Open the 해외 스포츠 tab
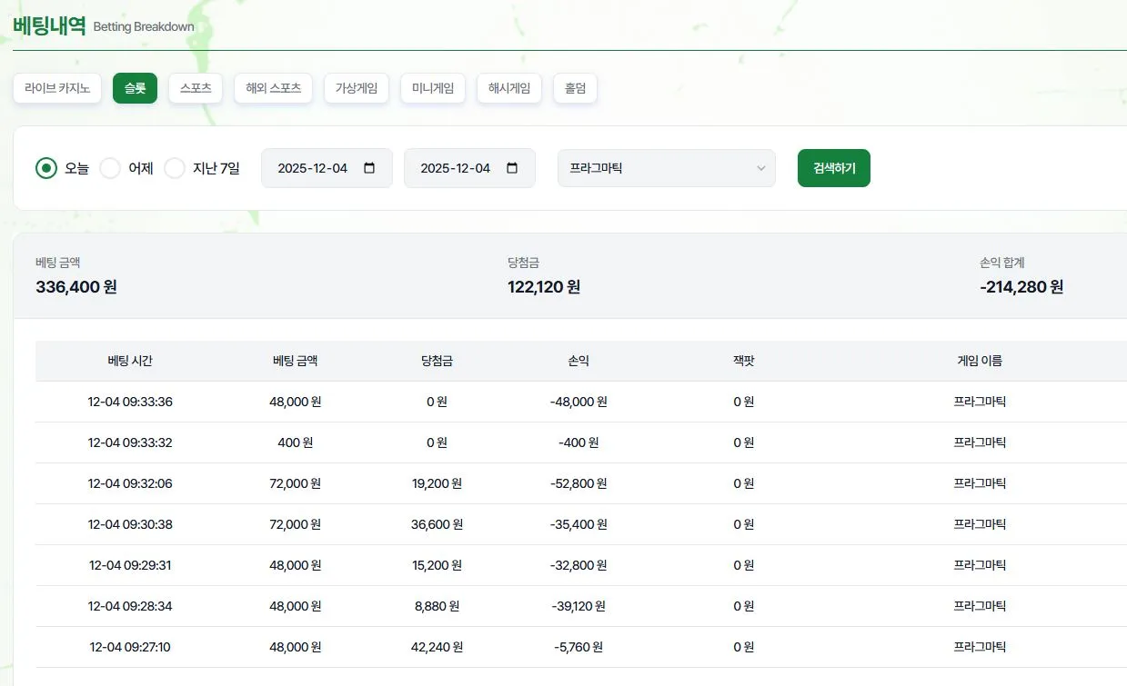The image size is (1127, 686). click(x=274, y=88)
